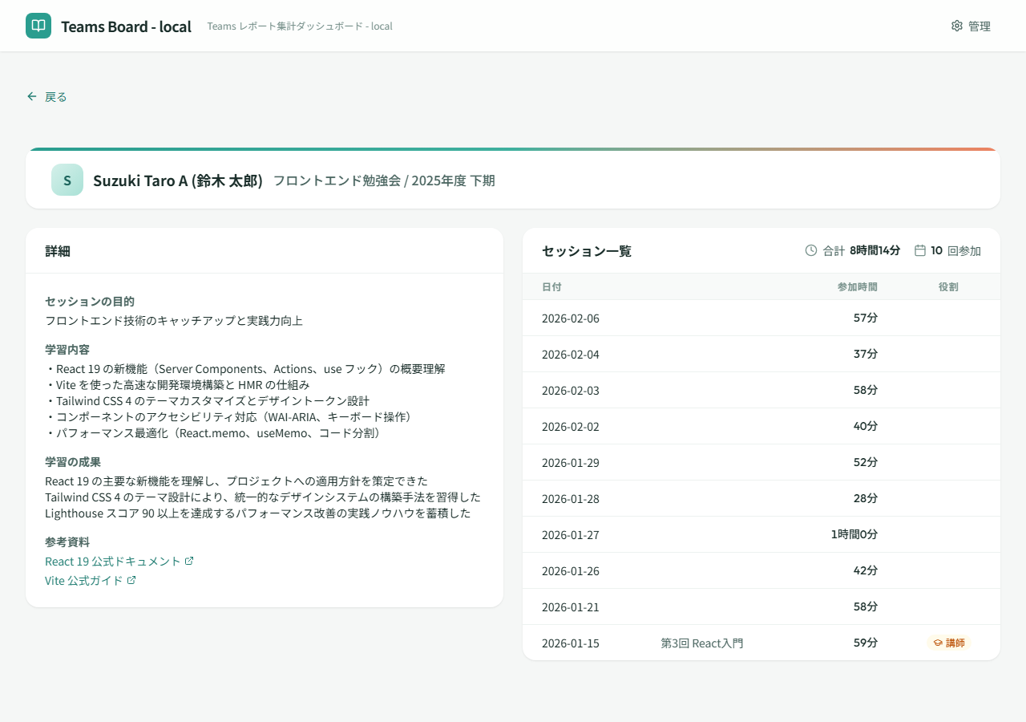
Task: Click external link icon after Vite 公式ガイド
Action: pyautogui.click(x=131, y=580)
